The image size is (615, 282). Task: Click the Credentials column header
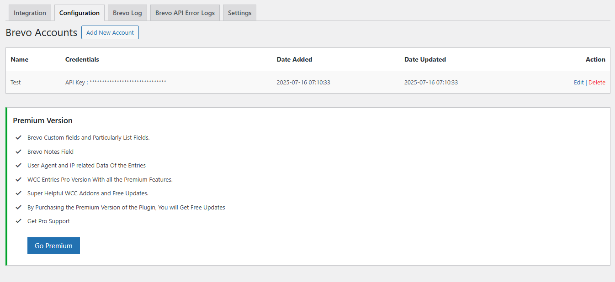(x=82, y=59)
